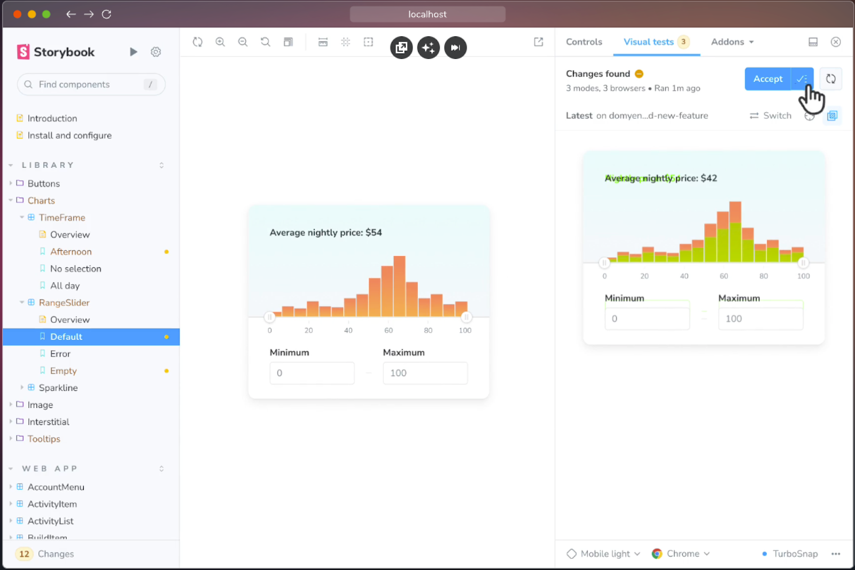Open story in new tab icon

click(538, 42)
